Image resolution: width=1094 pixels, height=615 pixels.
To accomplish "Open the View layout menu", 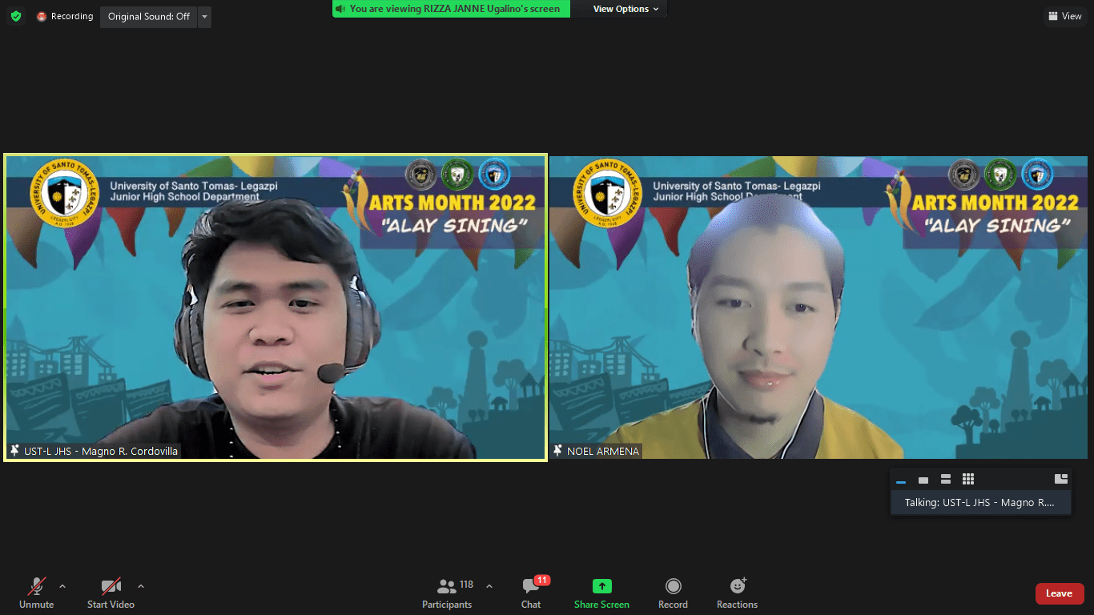I will click(x=1064, y=16).
